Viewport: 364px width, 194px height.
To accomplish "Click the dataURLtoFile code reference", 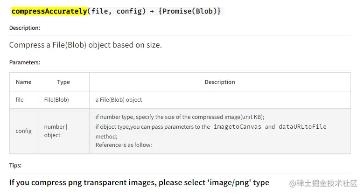I will pyautogui.click(x=302, y=127).
